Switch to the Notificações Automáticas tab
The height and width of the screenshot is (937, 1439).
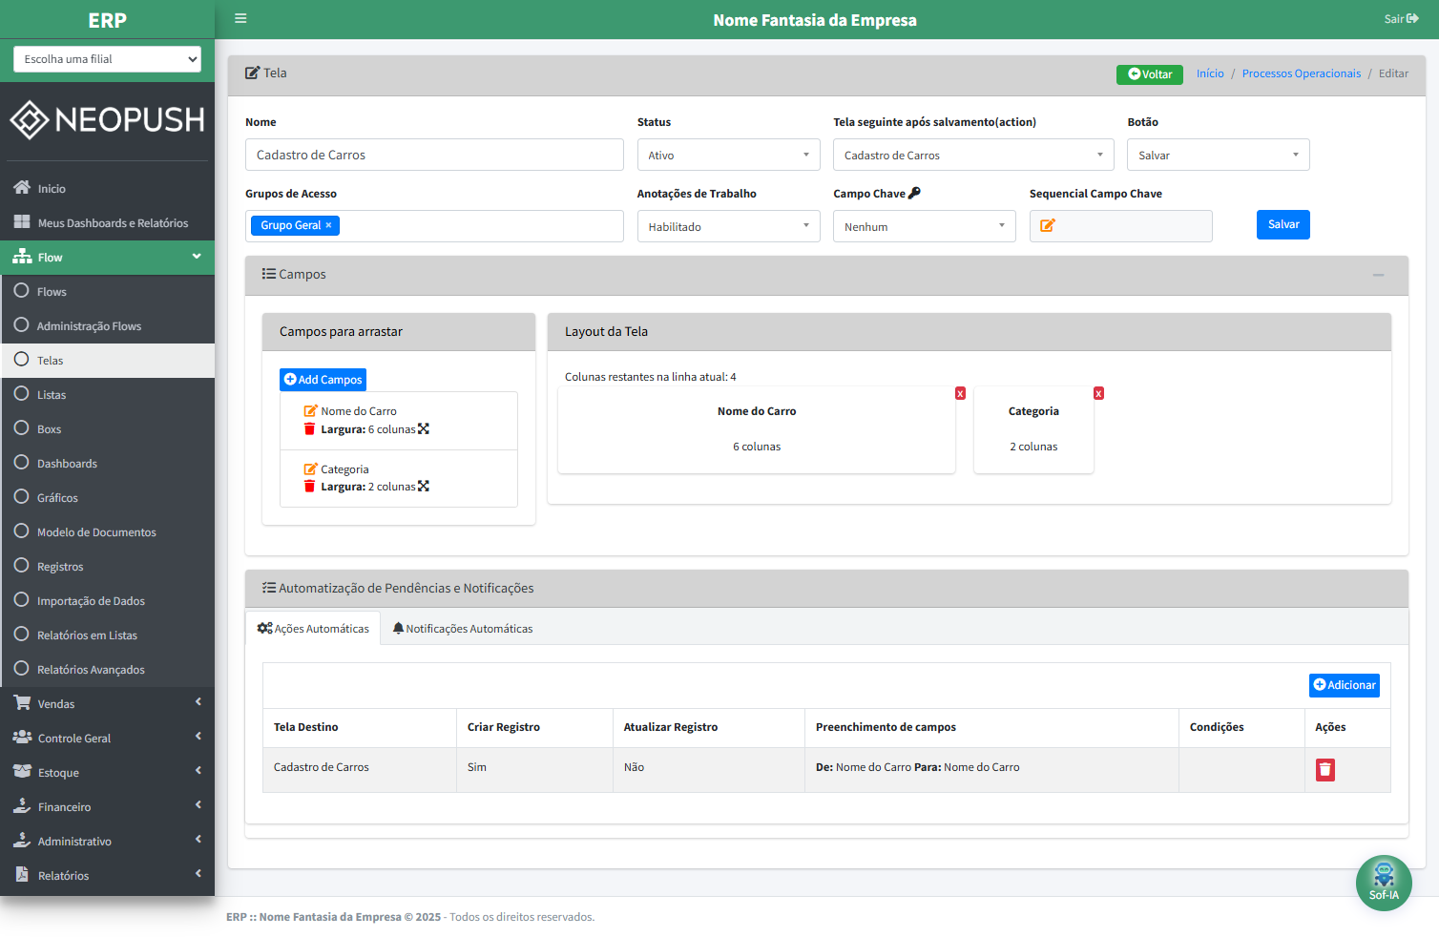(x=463, y=629)
